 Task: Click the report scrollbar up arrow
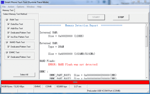pyautogui.click(x=146, y=25)
